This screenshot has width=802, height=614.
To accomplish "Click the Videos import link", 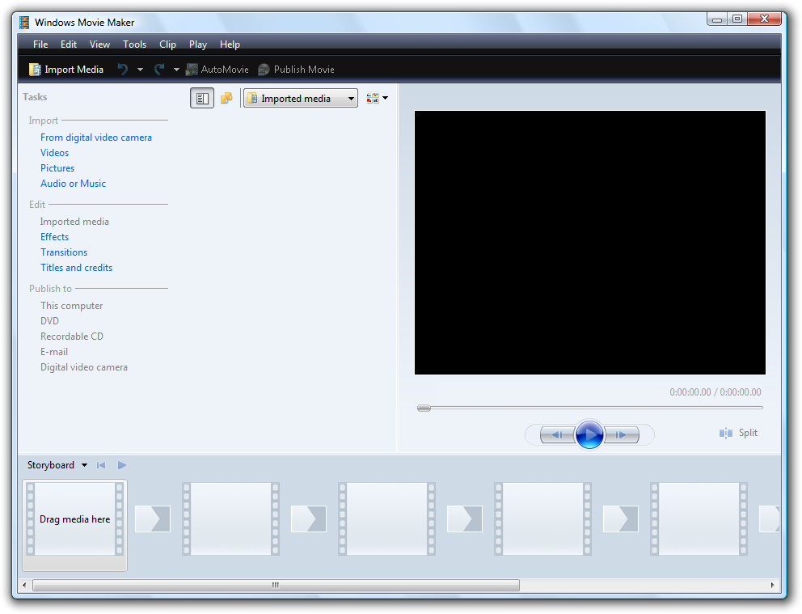I will (x=55, y=153).
